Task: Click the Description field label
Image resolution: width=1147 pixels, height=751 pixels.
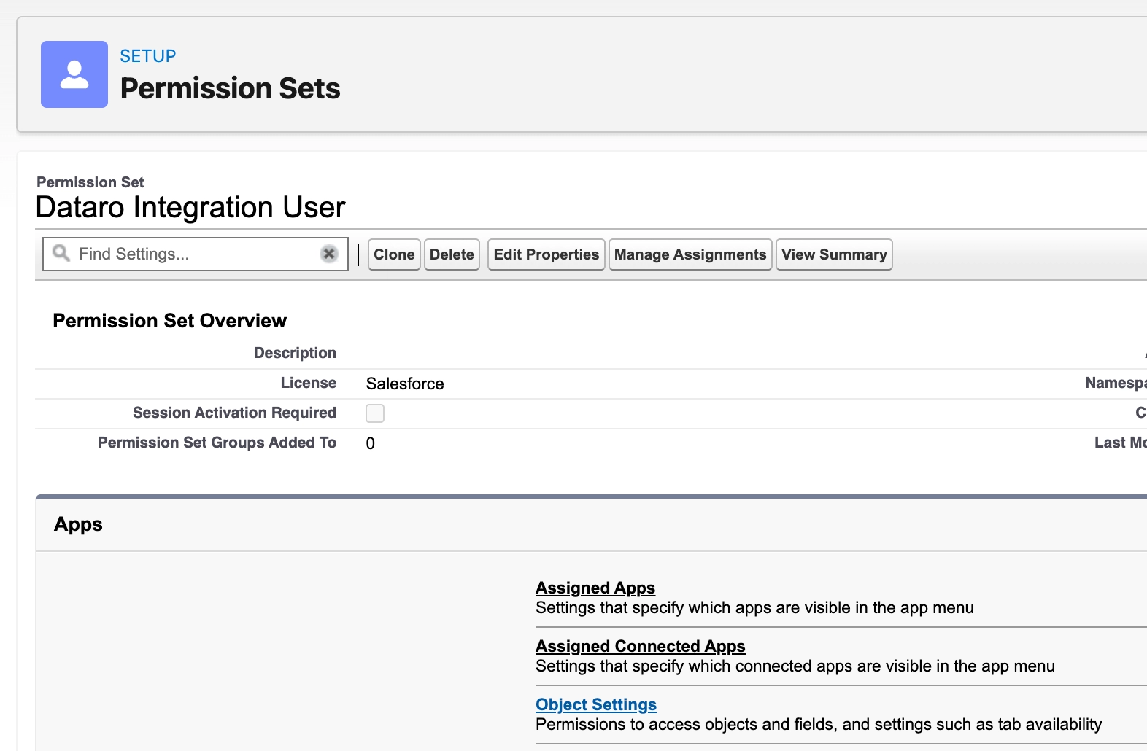Action: [x=295, y=353]
